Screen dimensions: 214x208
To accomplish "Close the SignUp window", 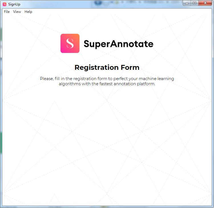I will 205,3.
